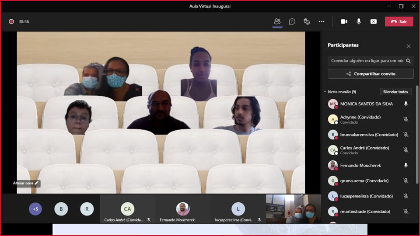Click lucaspereeiiraa's muted mic in list
Viewport: 420px width, 236px height.
pos(406,196)
